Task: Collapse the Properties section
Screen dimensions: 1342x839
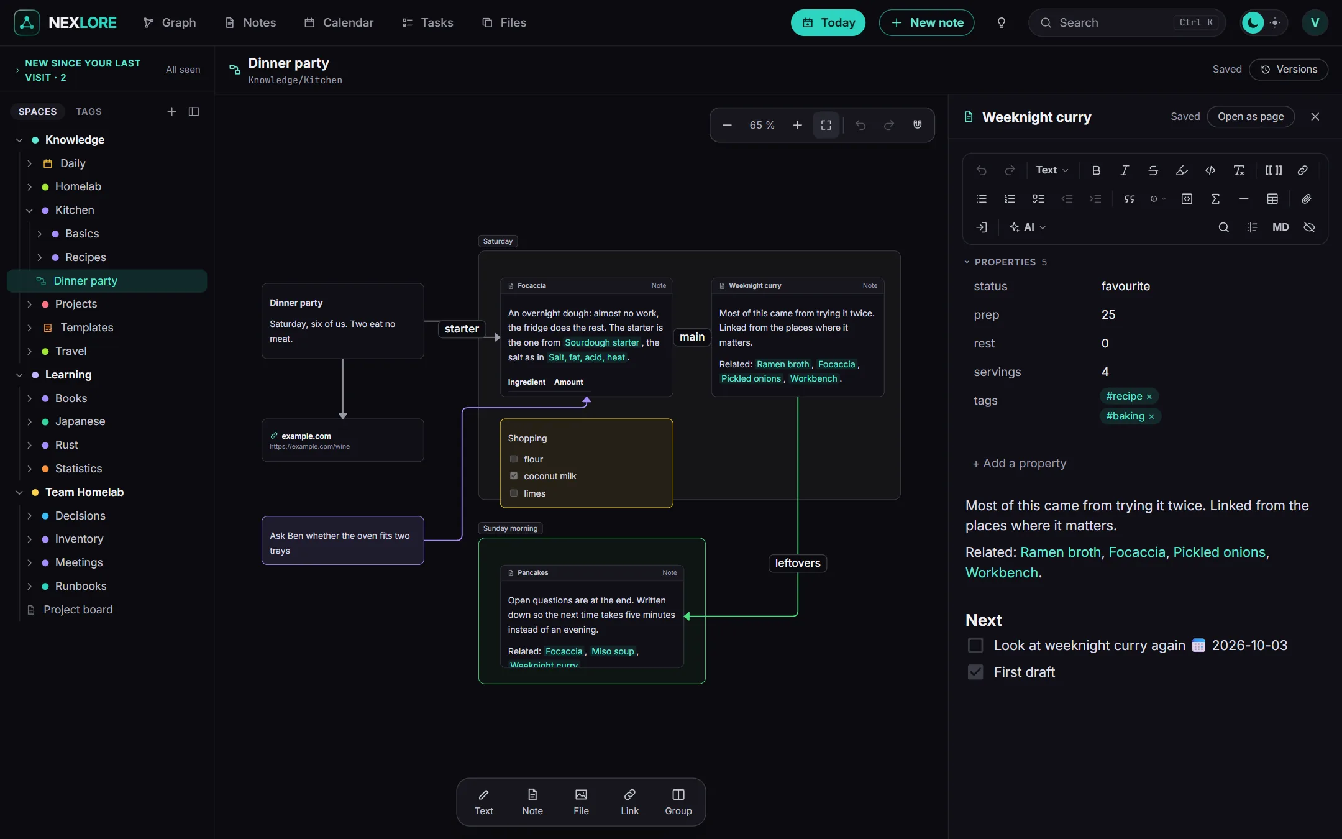Action: coord(1005,262)
